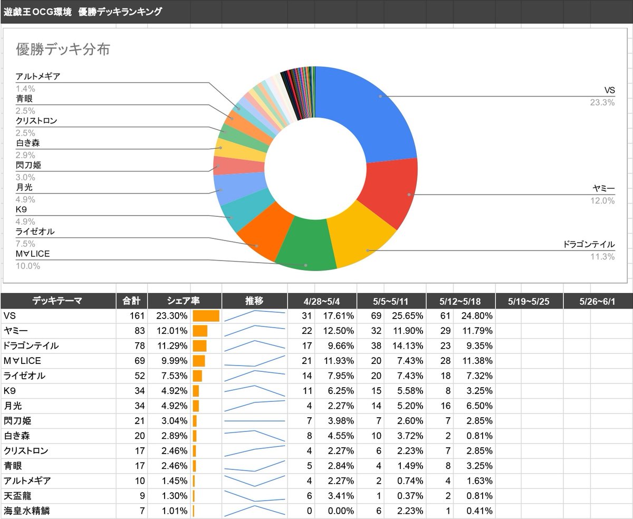Click the 月光 chart label
This screenshot has height=519, width=633.
(x=24, y=187)
